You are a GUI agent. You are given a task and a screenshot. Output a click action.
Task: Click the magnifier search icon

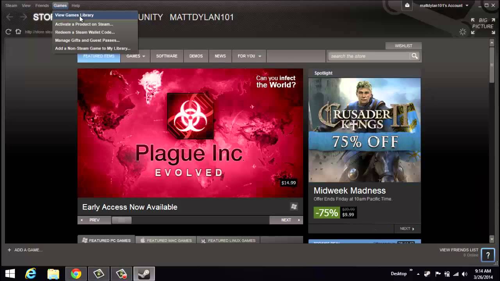(414, 56)
